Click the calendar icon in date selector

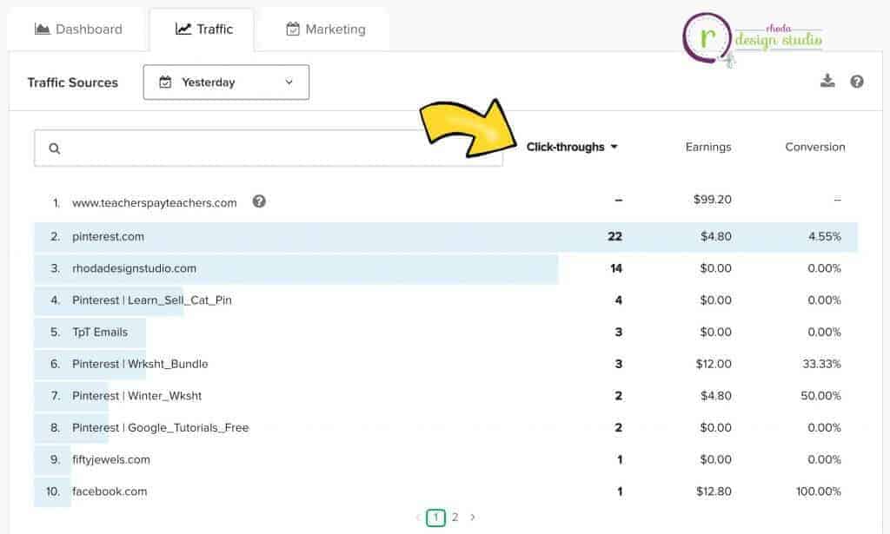pos(165,82)
